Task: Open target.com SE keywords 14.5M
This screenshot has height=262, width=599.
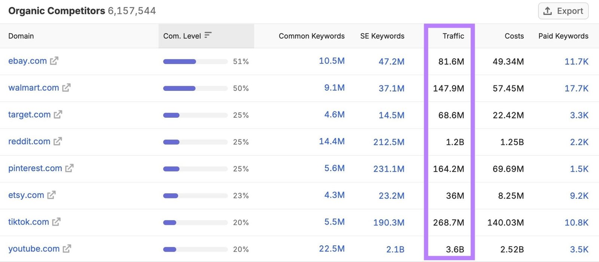Action: coord(391,115)
